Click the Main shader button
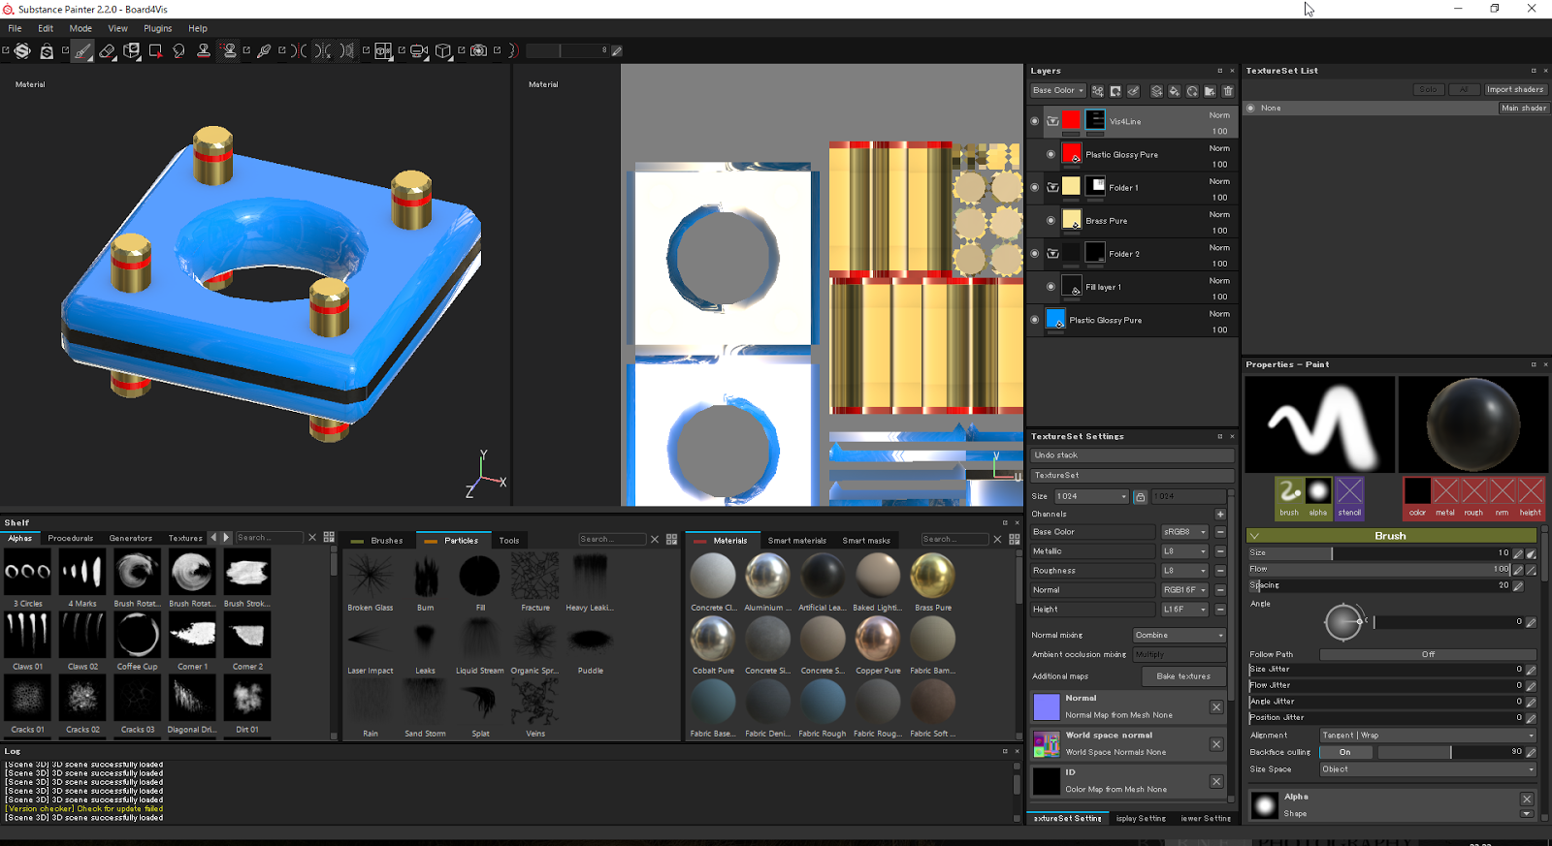1552x846 pixels. coord(1524,109)
